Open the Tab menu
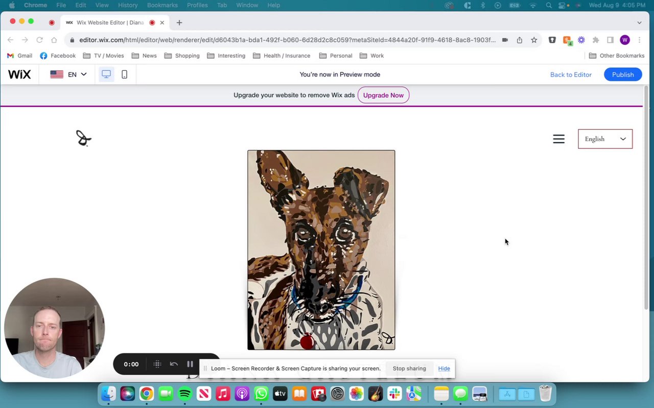The image size is (654, 408). pyautogui.click(x=222, y=5)
